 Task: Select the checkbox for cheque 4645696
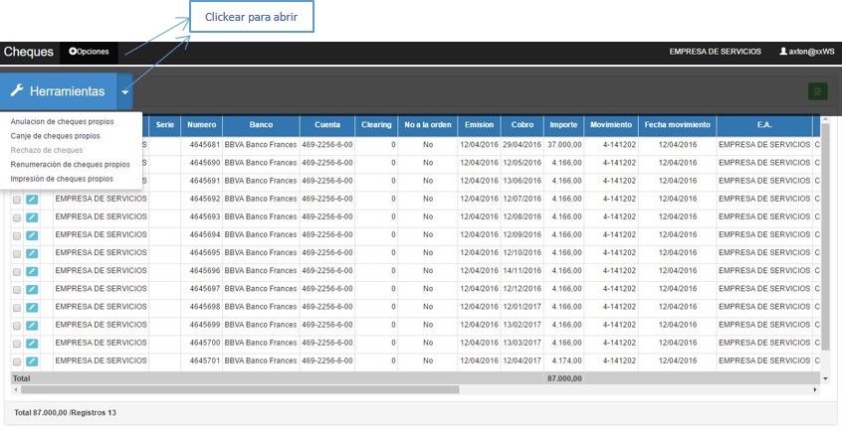pos(16,271)
